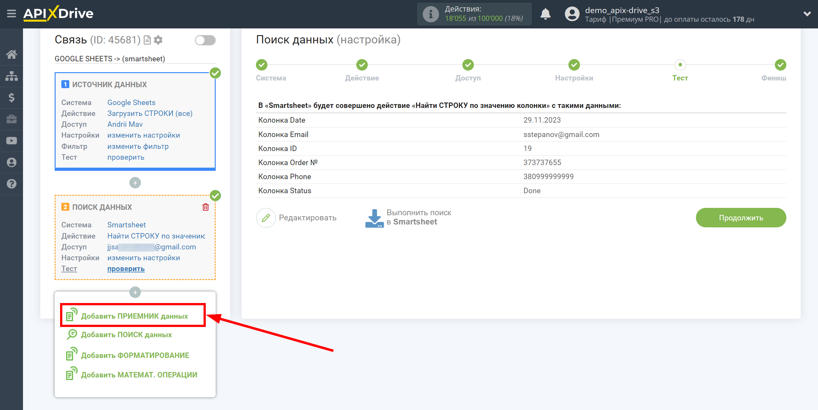Delete the data search block with trash icon
The width and height of the screenshot is (818, 410).
point(205,207)
